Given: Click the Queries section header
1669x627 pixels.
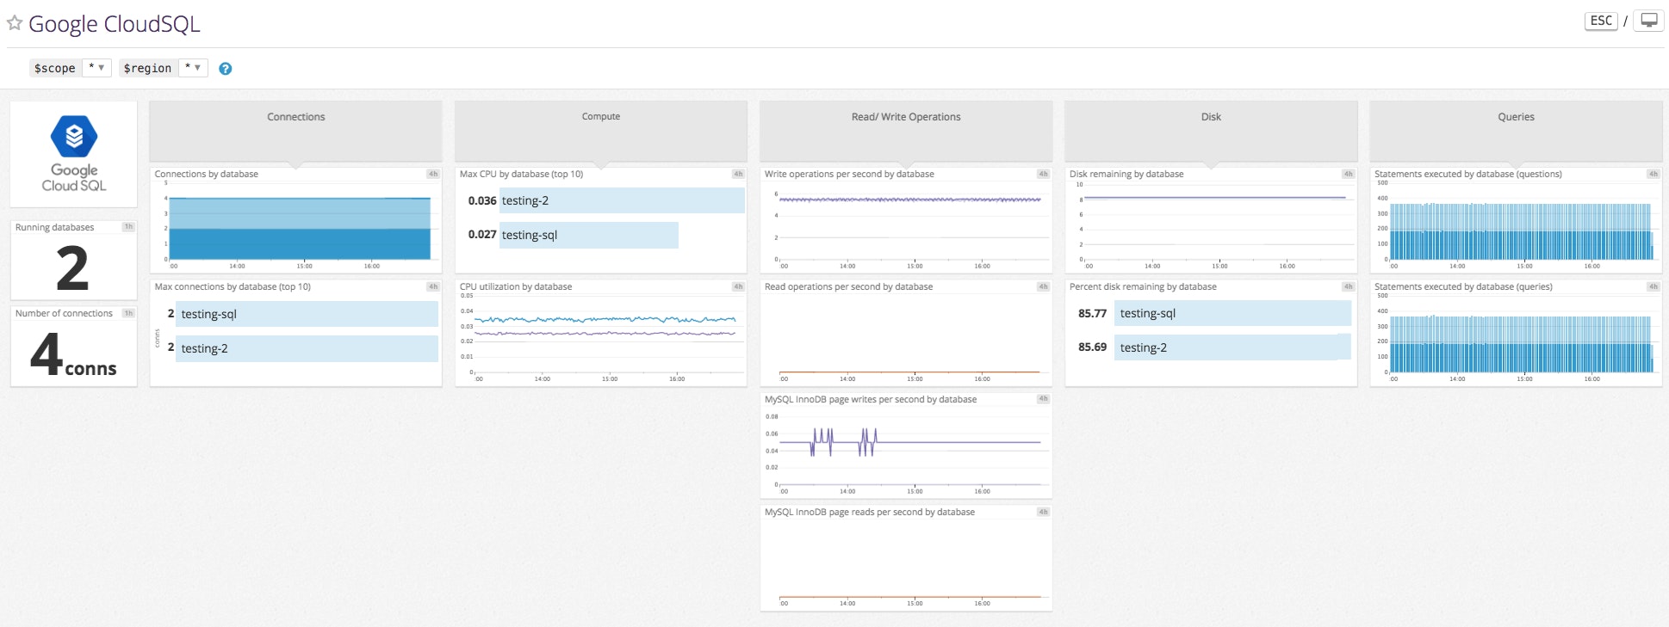Looking at the screenshot, I should tap(1516, 117).
